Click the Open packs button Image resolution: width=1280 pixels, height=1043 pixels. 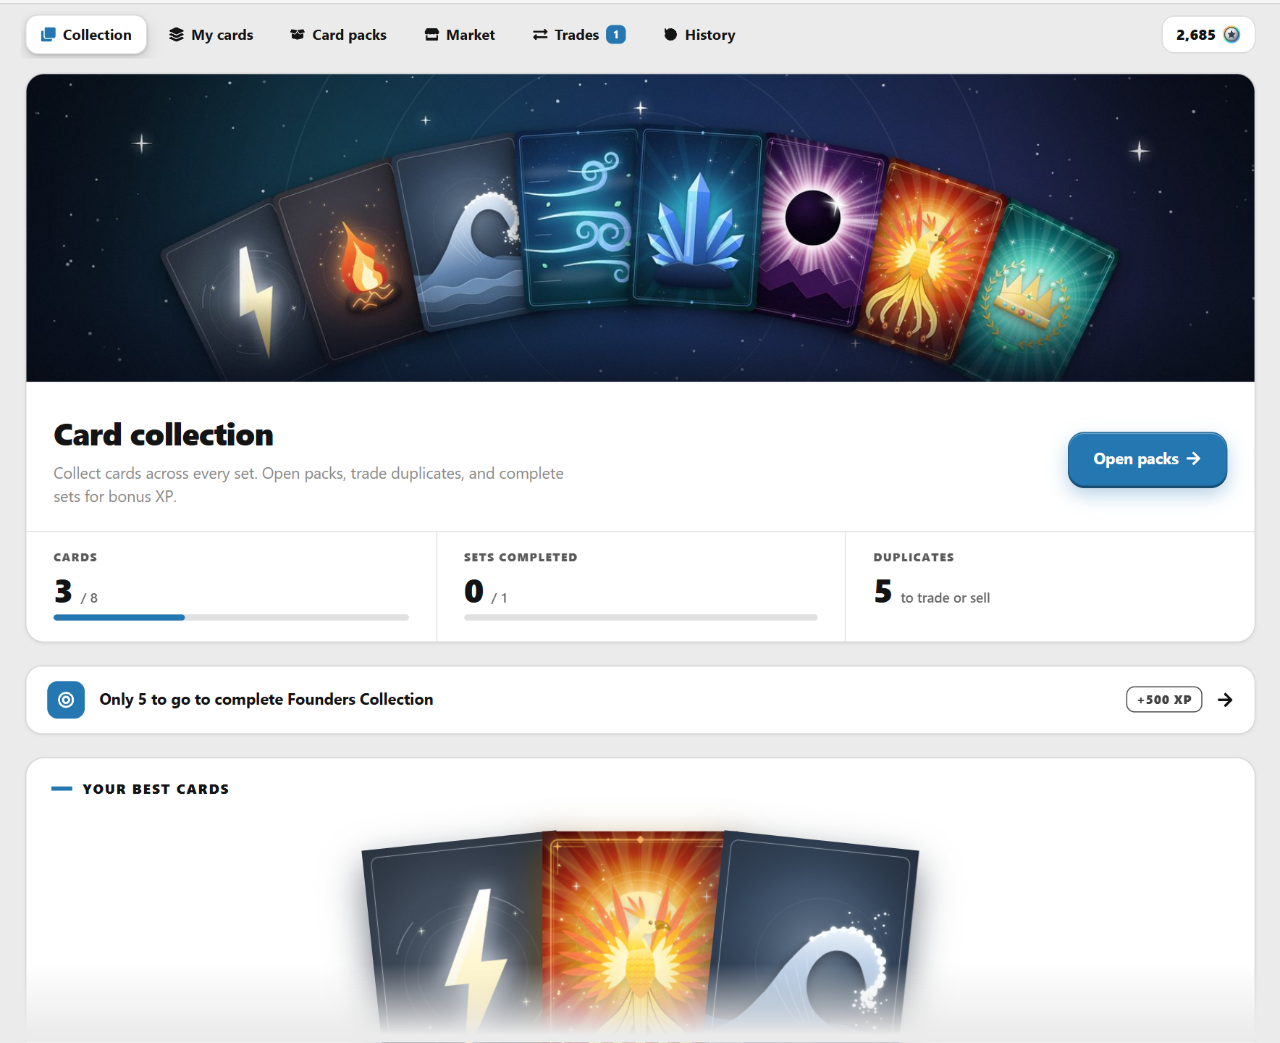point(1147,459)
